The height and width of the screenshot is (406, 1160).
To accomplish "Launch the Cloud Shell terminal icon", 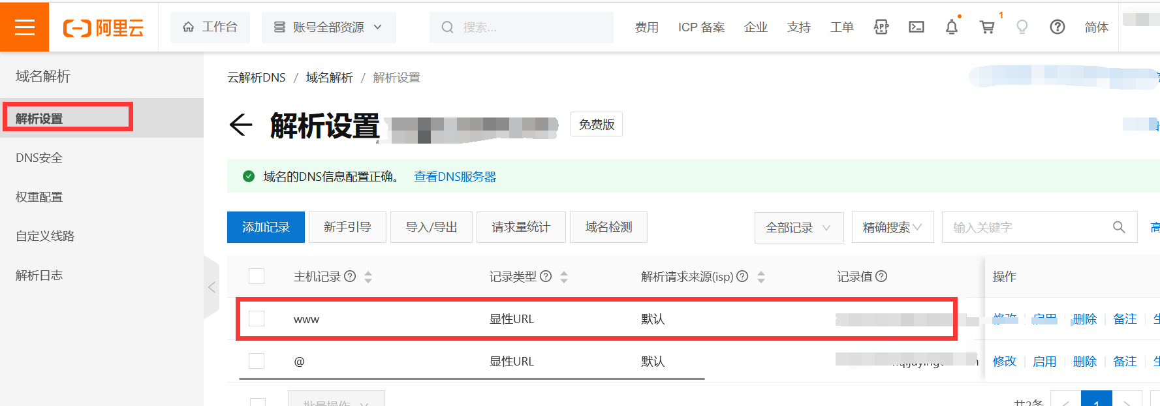I will coord(917,27).
